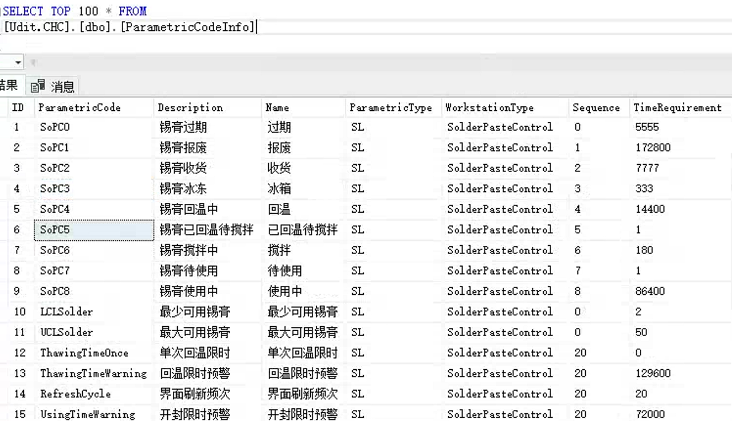
Task: Click the Sequence column header
Action: (x=596, y=107)
